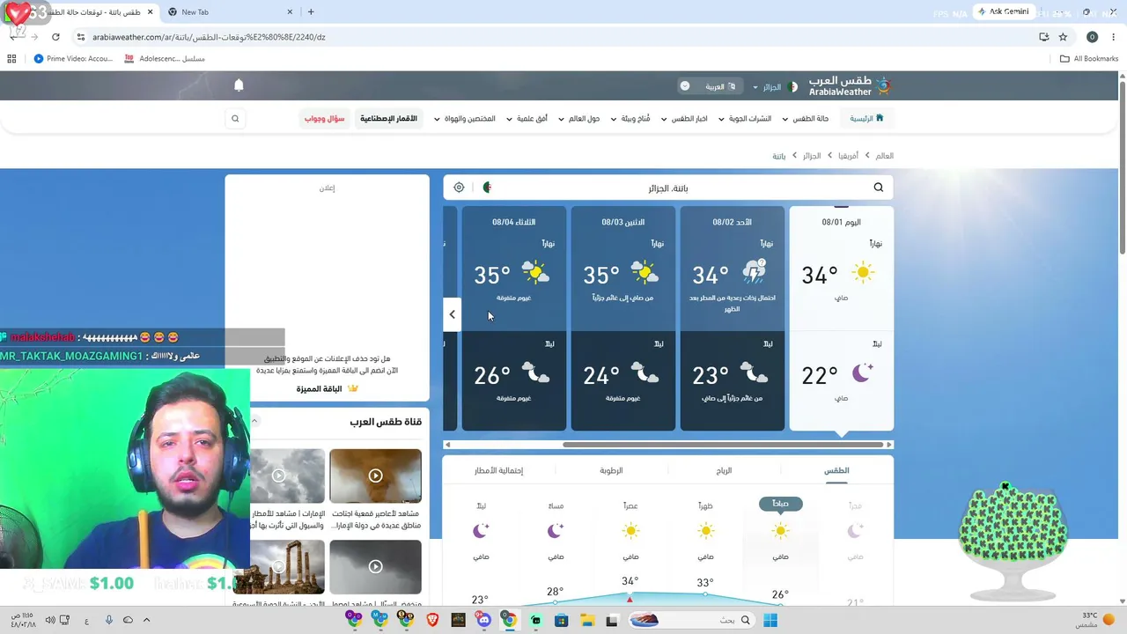Reload the page with the browser refresh button
1127x634 pixels.
coord(55,37)
